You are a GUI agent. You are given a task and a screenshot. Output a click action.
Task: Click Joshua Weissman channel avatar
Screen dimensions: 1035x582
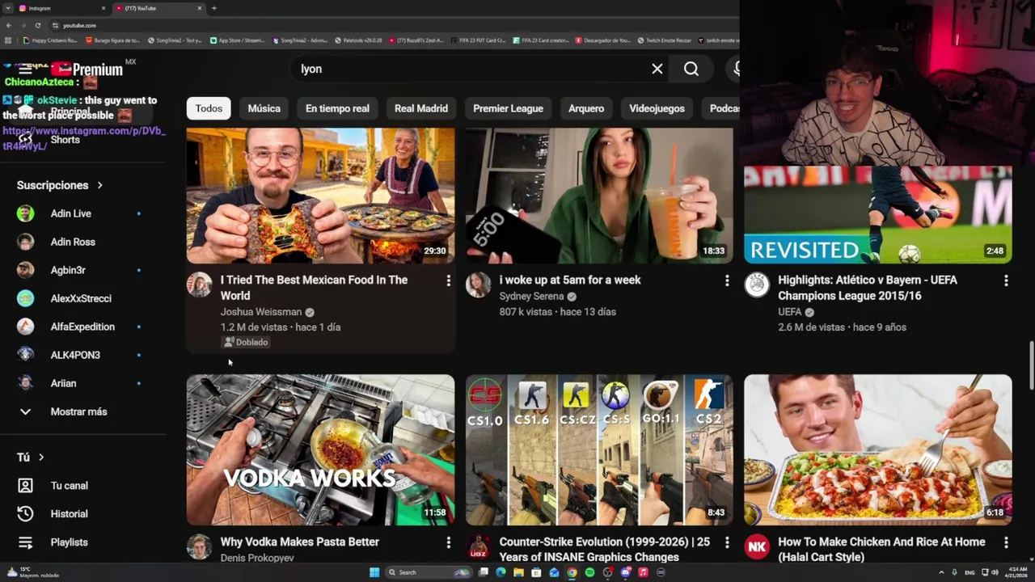(200, 285)
